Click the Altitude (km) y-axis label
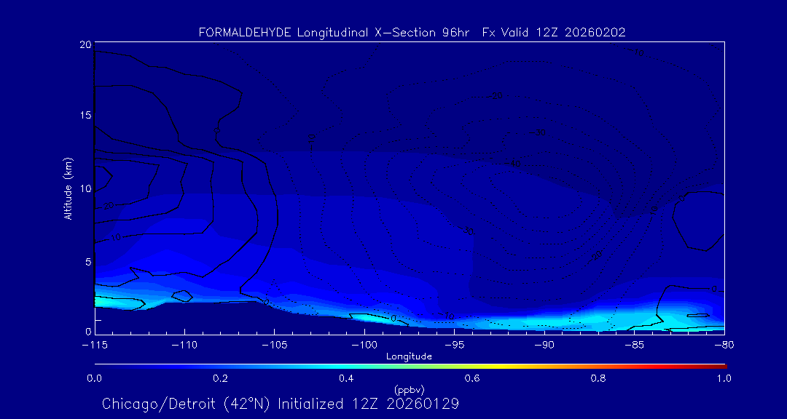 (68, 188)
